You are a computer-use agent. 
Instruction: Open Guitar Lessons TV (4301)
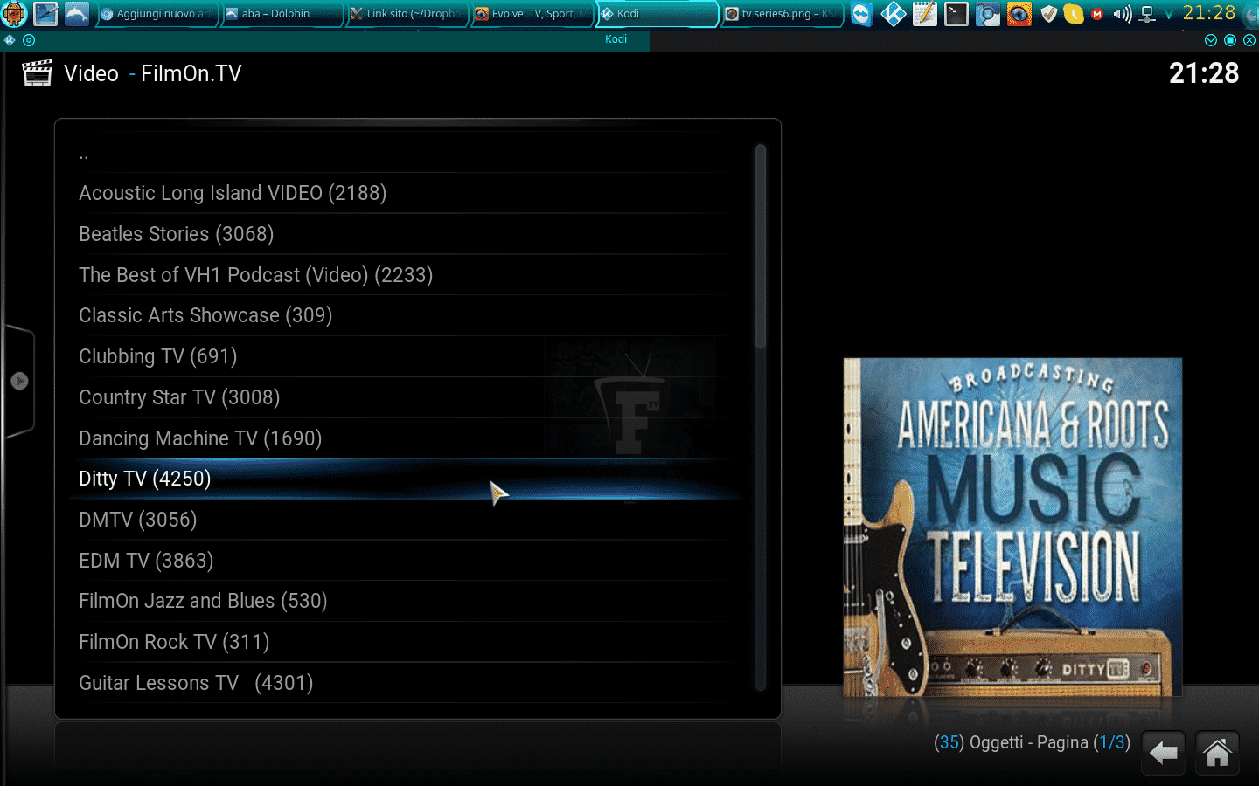click(x=402, y=683)
